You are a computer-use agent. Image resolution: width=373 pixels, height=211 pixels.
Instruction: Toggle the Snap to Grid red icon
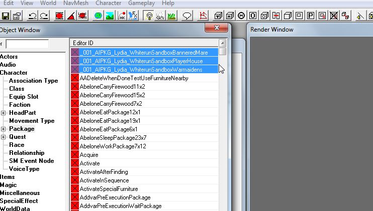tap(59, 16)
